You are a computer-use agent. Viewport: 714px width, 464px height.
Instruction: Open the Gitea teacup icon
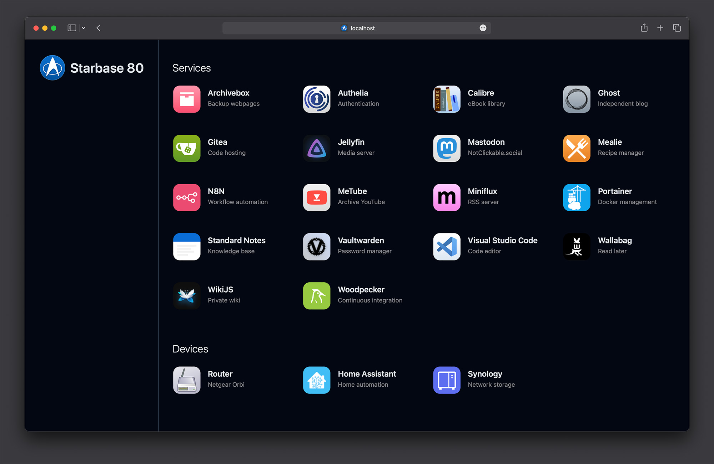tap(187, 148)
